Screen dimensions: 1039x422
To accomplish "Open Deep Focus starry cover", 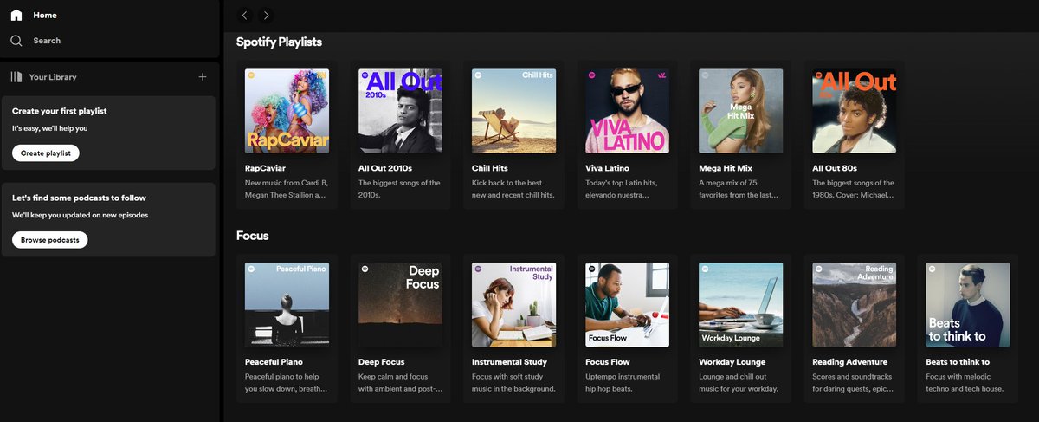I will pyautogui.click(x=400, y=305).
